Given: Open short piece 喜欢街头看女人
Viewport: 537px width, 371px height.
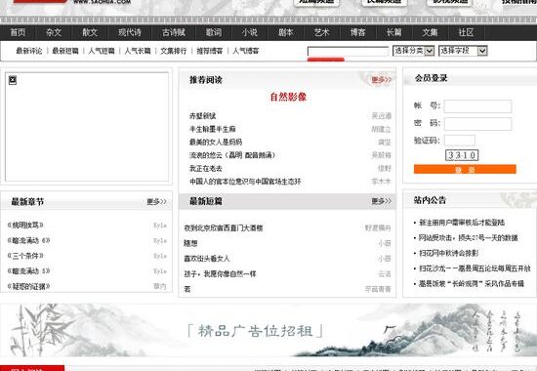Looking at the screenshot, I should pyautogui.click(x=207, y=259).
